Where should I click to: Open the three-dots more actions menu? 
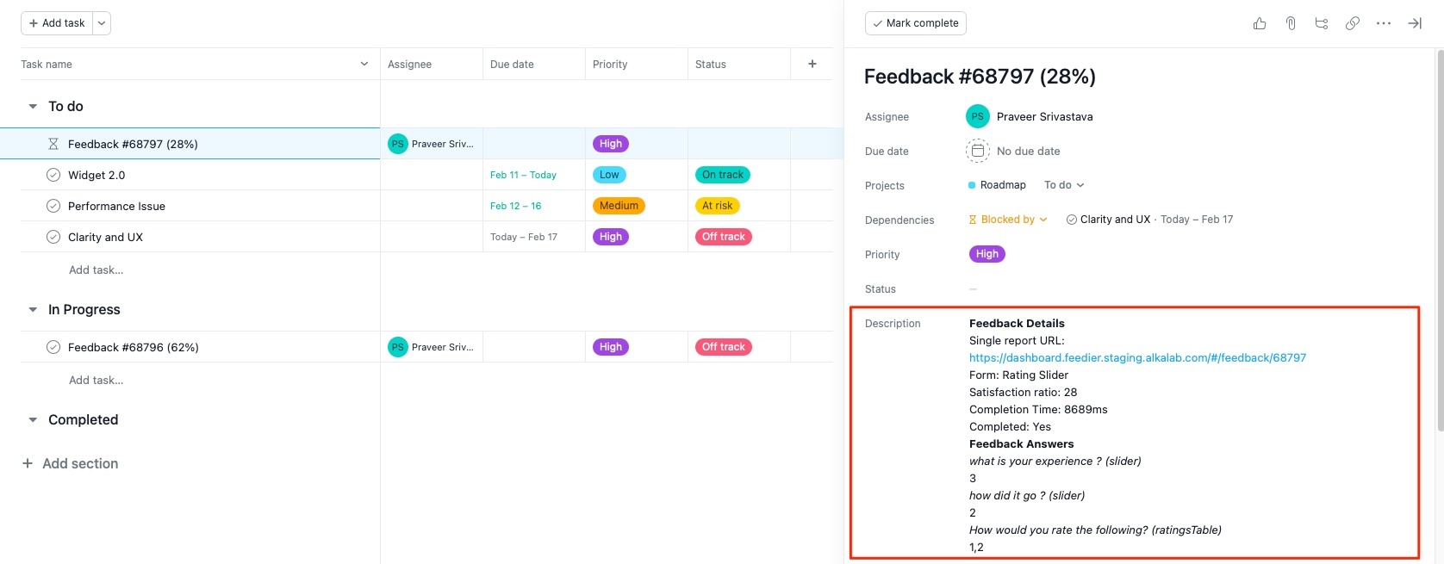1384,23
